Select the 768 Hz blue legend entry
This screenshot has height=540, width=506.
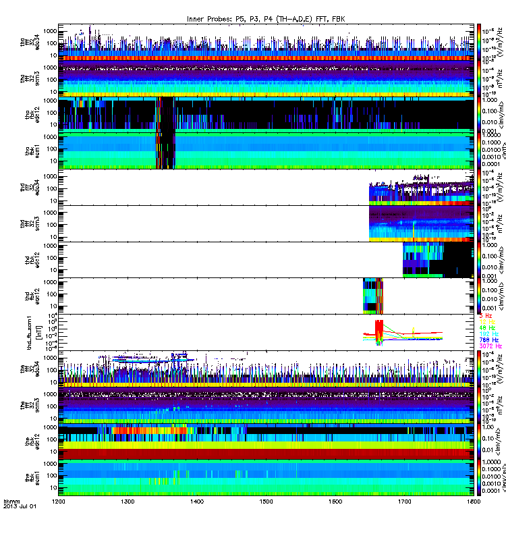(x=488, y=340)
